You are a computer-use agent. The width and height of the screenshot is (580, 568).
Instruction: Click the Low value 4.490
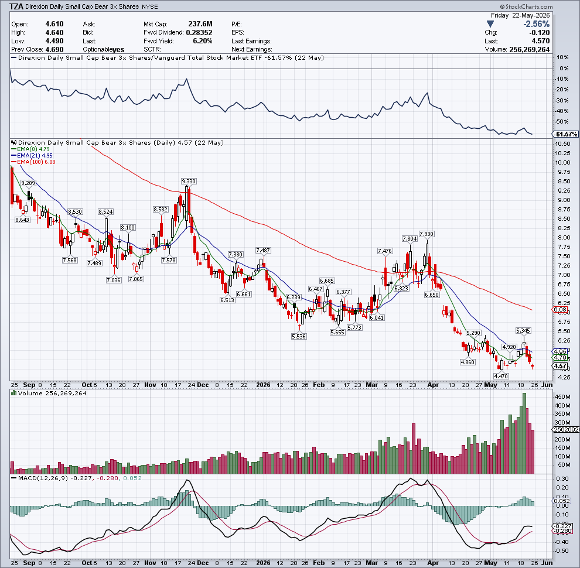pyautogui.click(x=54, y=41)
